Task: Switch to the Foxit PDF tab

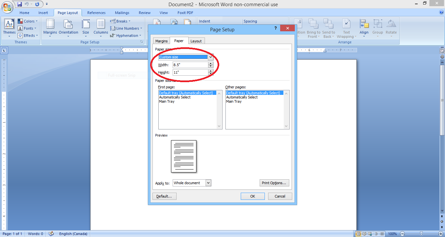Action: pos(185,13)
